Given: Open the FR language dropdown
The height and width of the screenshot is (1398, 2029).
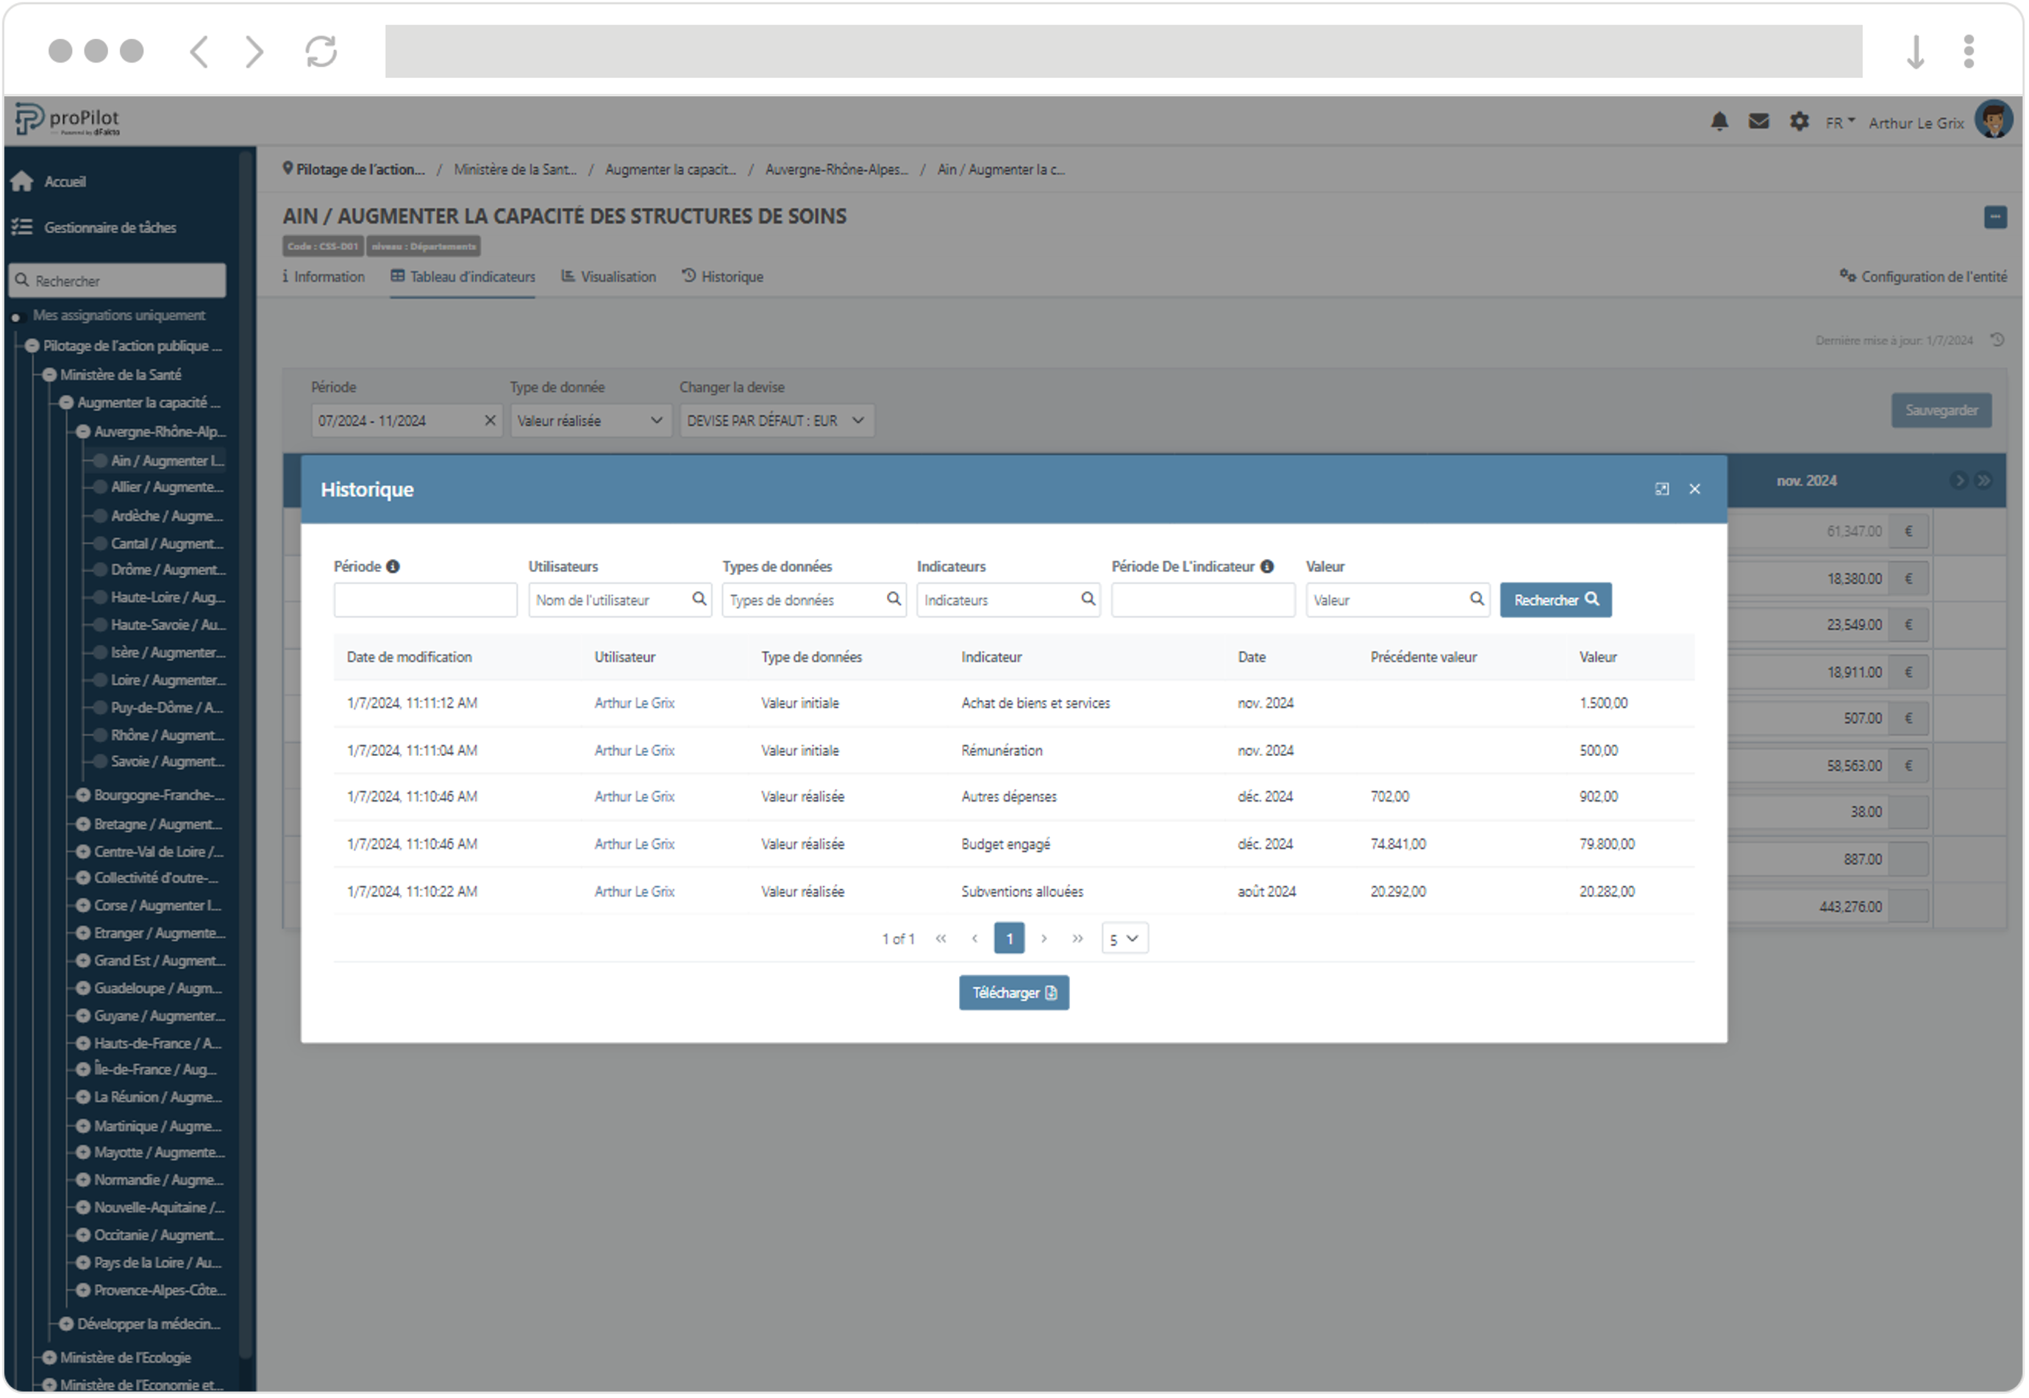Looking at the screenshot, I should pyautogui.click(x=1840, y=123).
